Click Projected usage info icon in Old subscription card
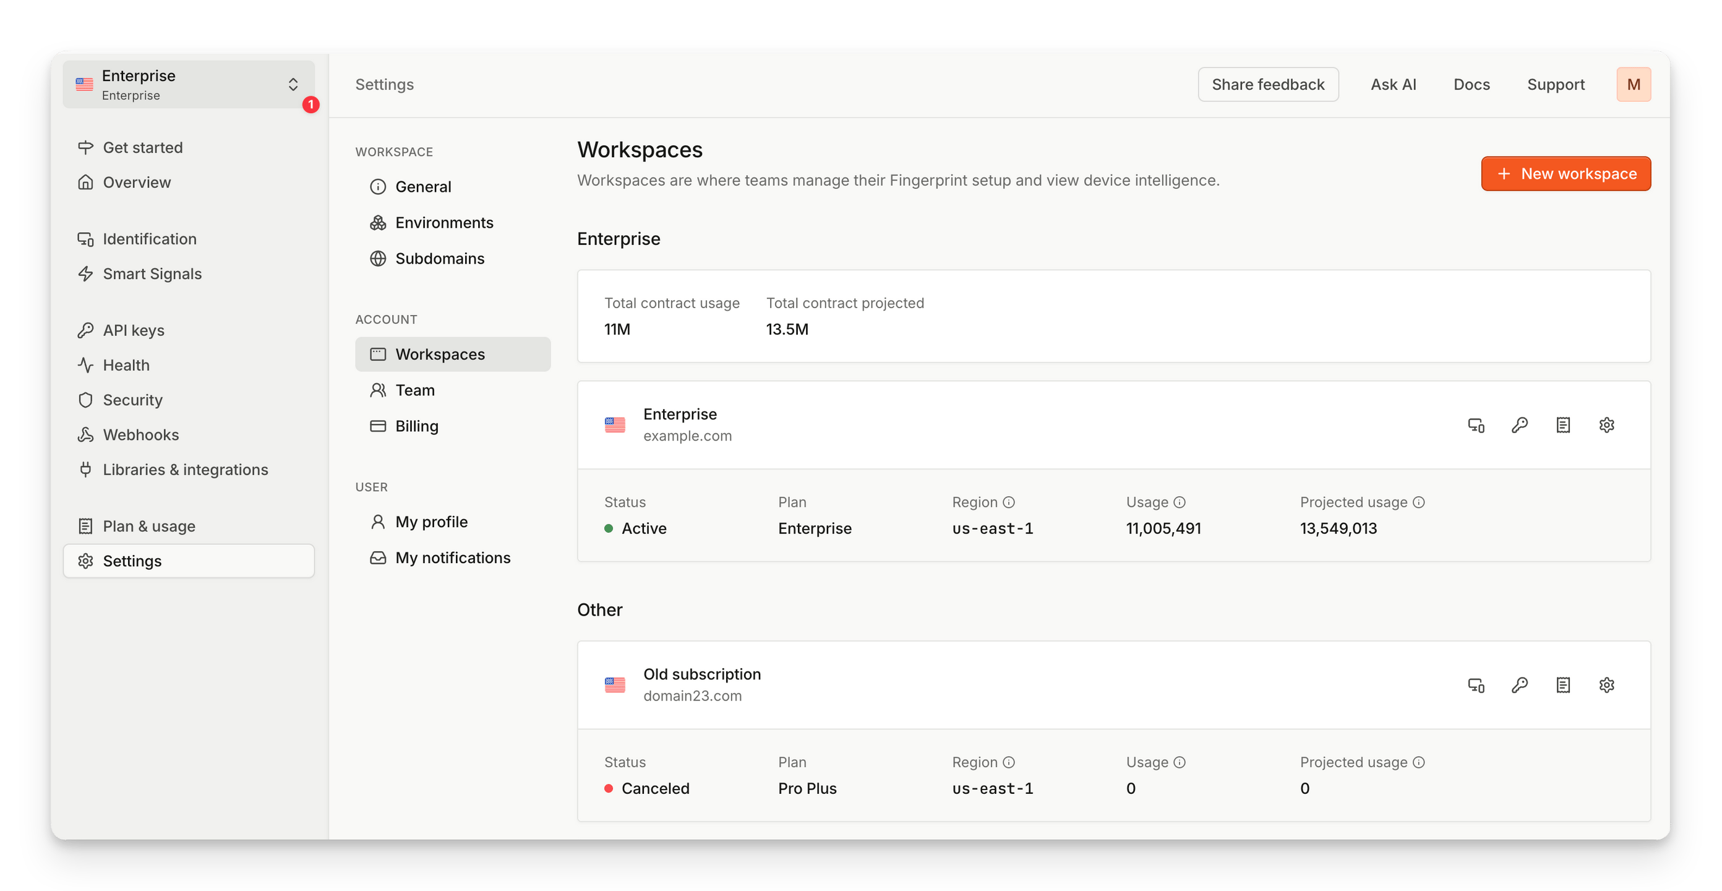 click(x=1418, y=762)
